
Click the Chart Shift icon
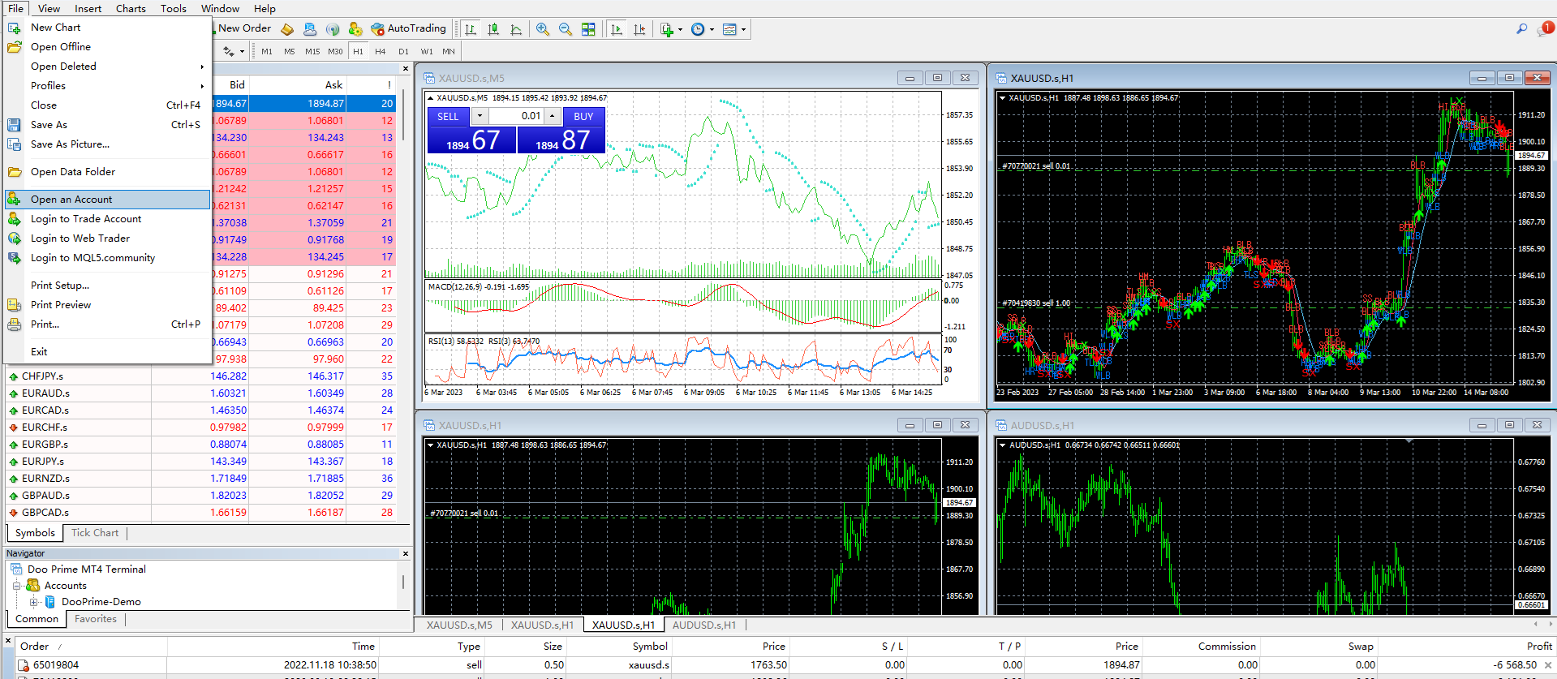pos(639,29)
